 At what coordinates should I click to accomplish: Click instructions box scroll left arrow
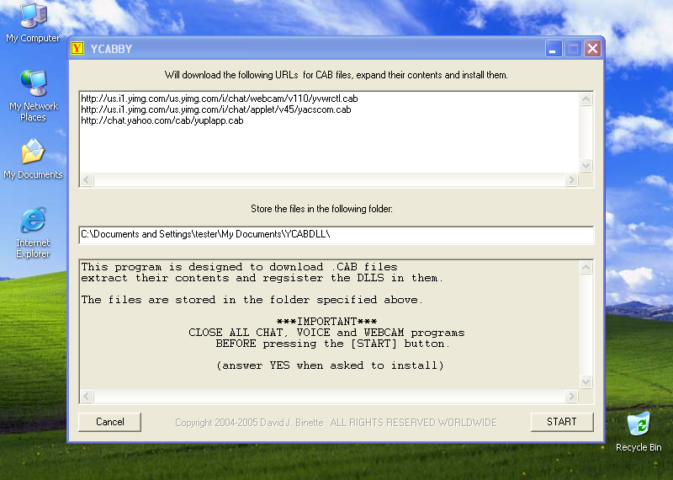[87, 396]
